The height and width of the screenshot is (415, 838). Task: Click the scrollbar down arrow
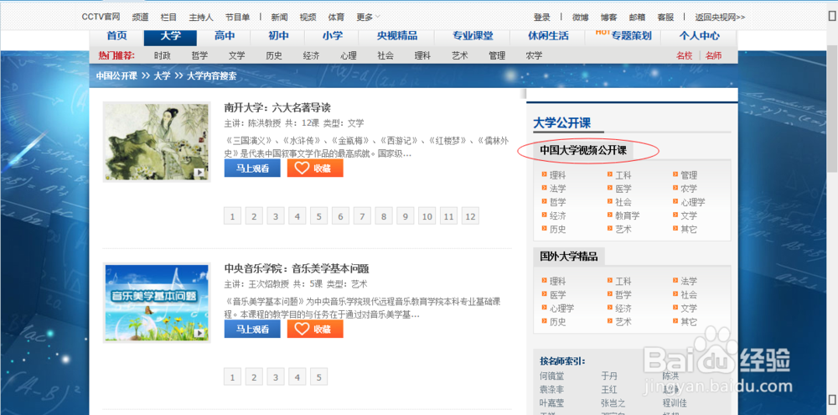pos(832,398)
